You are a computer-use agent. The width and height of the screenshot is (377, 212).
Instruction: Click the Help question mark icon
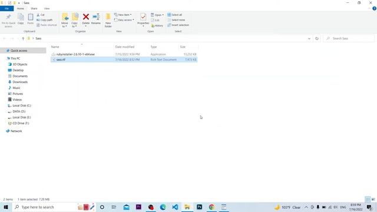click(x=374, y=8)
